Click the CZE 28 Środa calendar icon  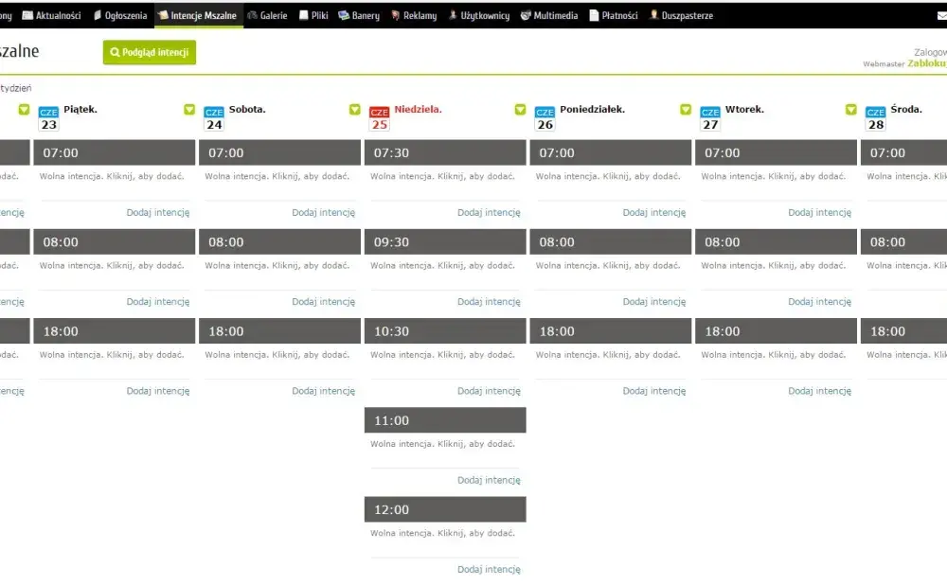876,119
